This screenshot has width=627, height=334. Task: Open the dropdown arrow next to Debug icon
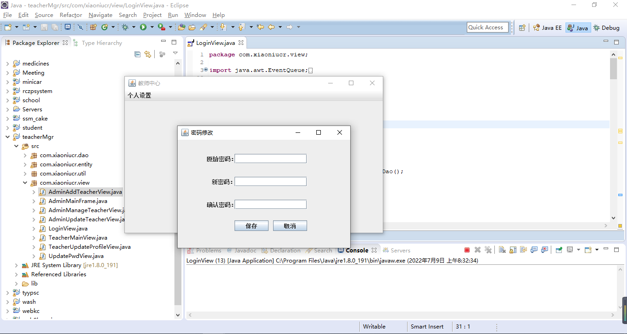pyautogui.click(x=134, y=27)
